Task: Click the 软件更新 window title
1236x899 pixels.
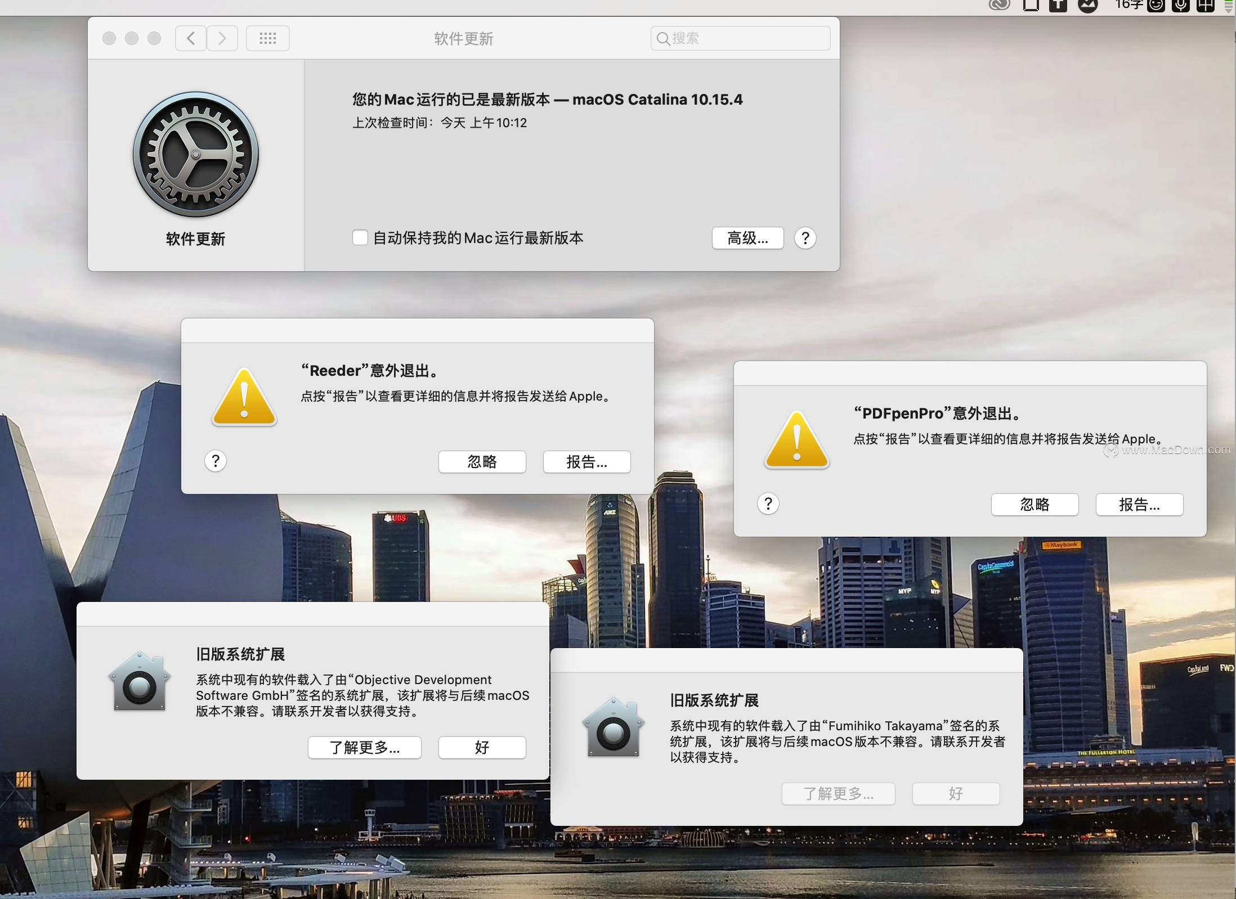Action: click(x=464, y=38)
